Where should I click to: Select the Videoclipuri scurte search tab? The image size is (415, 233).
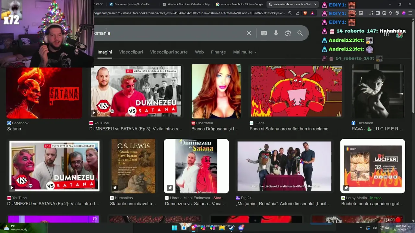(169, 52)
